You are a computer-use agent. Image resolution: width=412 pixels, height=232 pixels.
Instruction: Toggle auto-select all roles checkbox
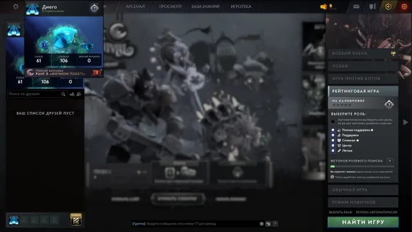(333, 121)
